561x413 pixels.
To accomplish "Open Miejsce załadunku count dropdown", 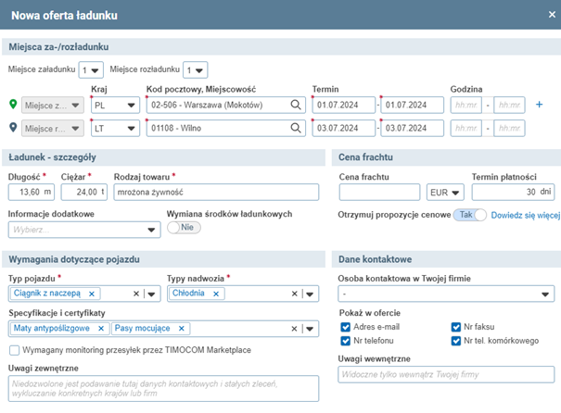I will click(x=91, y=70).
